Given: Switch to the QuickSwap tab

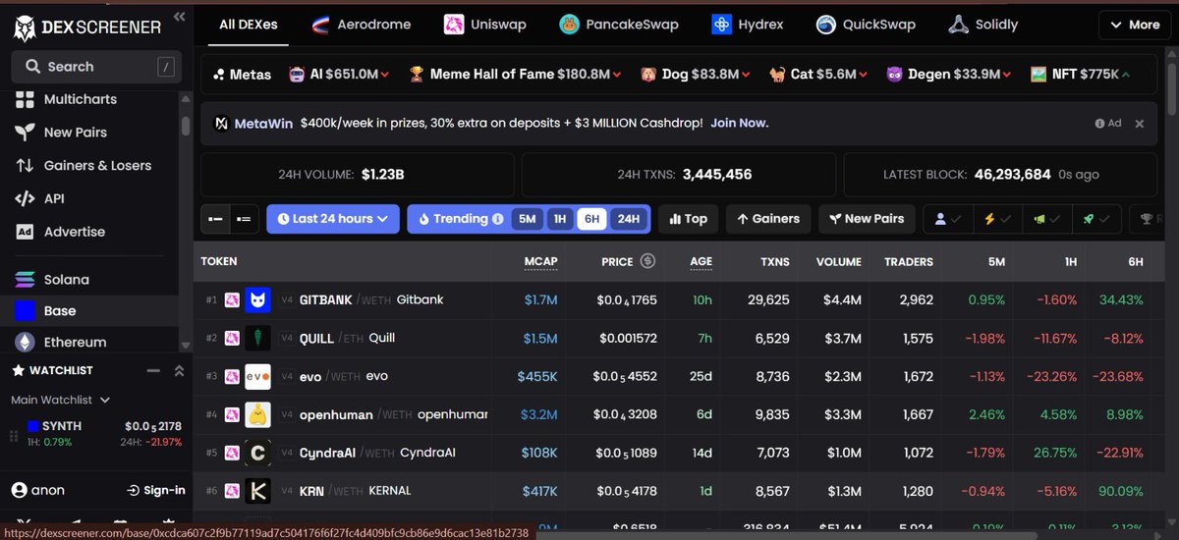Looking at the screenshot, I should (x=865, y=25).
